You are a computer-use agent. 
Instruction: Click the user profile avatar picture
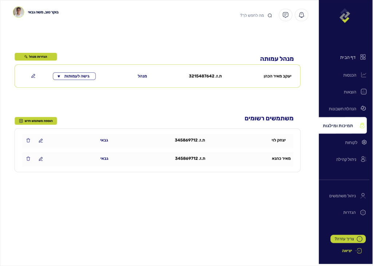[19, 12]
